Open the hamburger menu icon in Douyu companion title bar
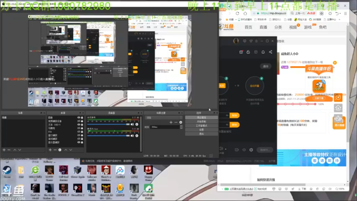The height and width of the screenshot is (201, 357). (x=256, y=41)
